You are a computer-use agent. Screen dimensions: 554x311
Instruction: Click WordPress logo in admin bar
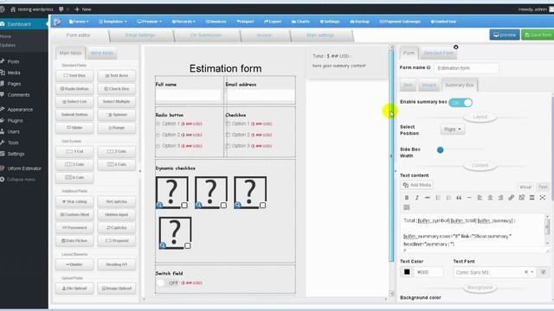coord(2,10)
